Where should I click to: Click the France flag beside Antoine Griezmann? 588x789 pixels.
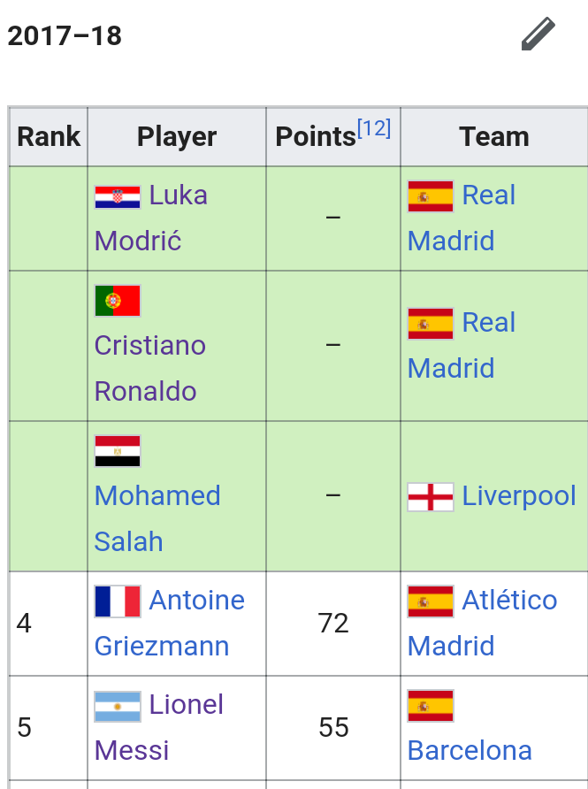point(118,601)
